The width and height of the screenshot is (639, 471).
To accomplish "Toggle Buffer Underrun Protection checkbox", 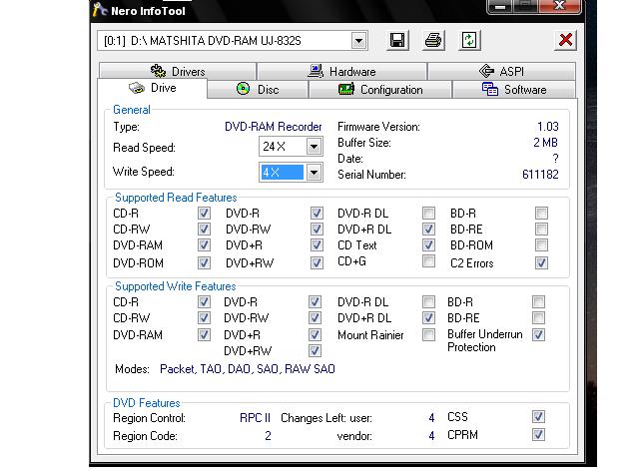I will (538, 335).
